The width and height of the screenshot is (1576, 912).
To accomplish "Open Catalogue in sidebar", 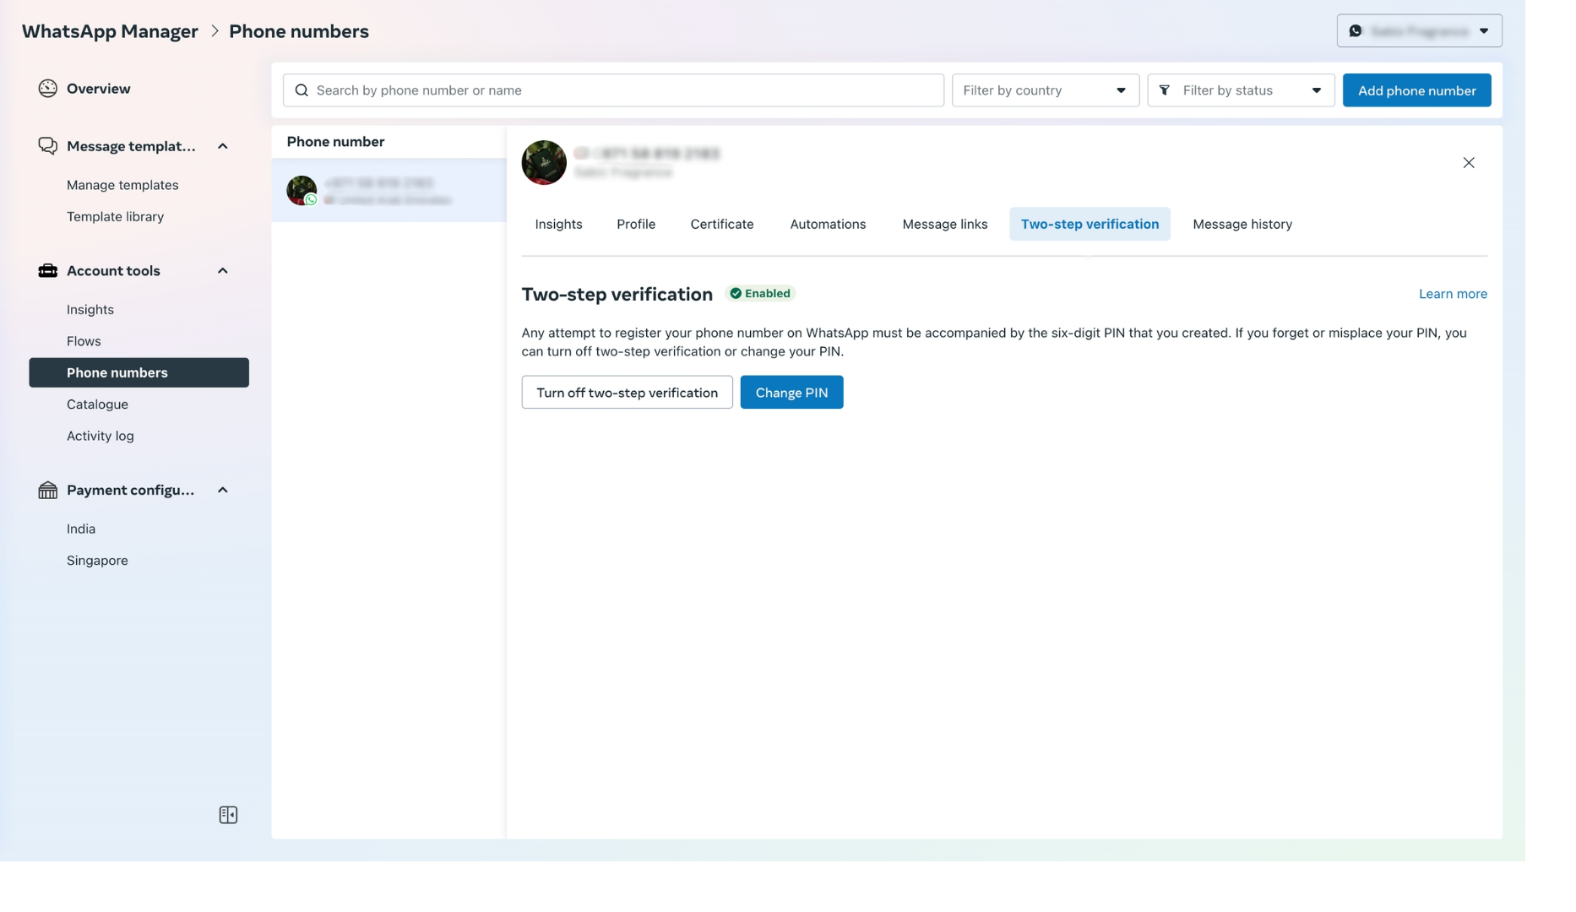I will [97, 404].
